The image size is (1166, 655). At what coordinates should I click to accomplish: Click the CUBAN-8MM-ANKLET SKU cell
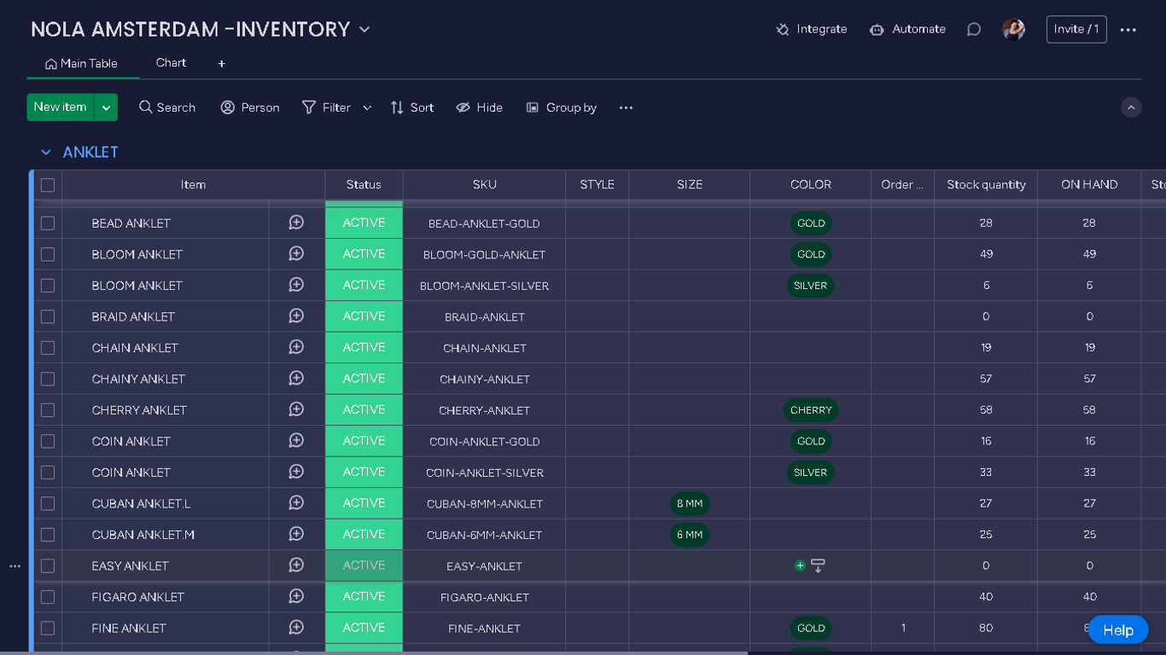[x=485, y=503]
